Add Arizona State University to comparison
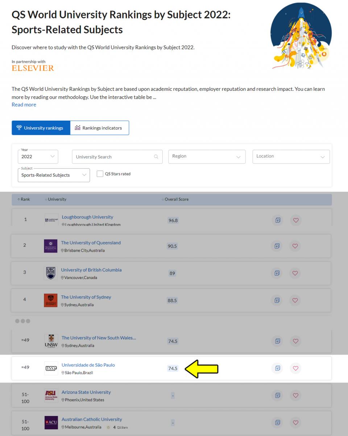The width and height of the screenshot is (348, 436). pos(278,396)
